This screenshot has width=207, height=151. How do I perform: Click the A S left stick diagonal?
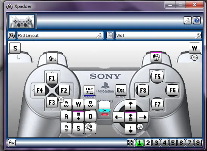(x=66, y=128)
